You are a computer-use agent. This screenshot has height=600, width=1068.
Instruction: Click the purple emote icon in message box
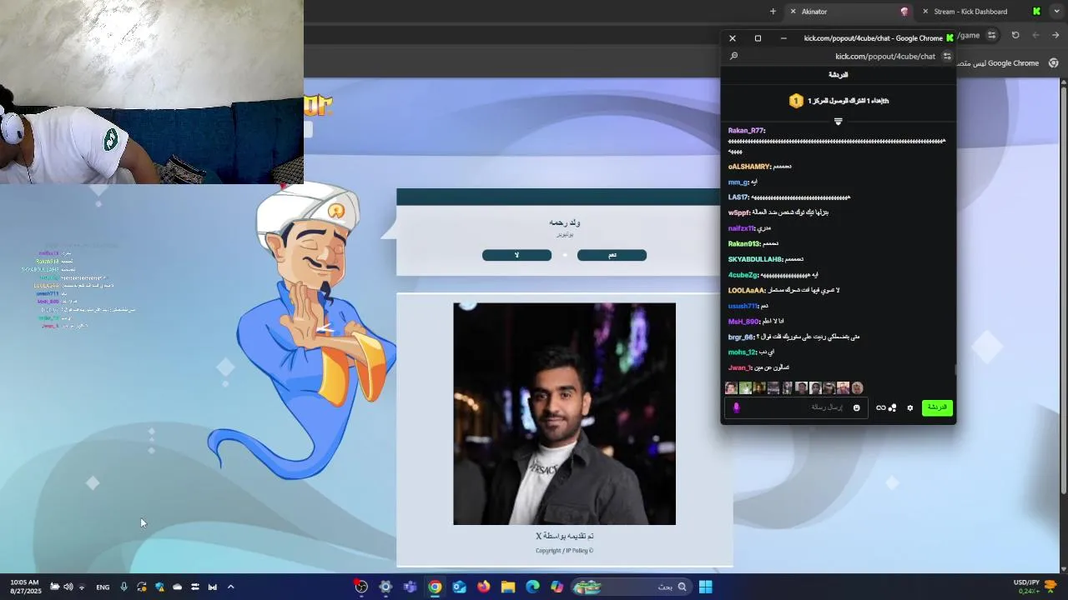click(736, 408)
